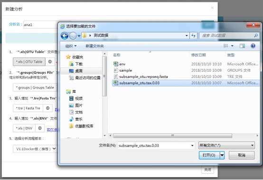Viewport: 263px width, 180px height.
Task: Sort files by 类型 column header
Action: [x=231, y=55]
